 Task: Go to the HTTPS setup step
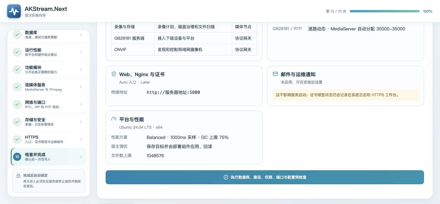pyautogui.click(x=49, y=139)
